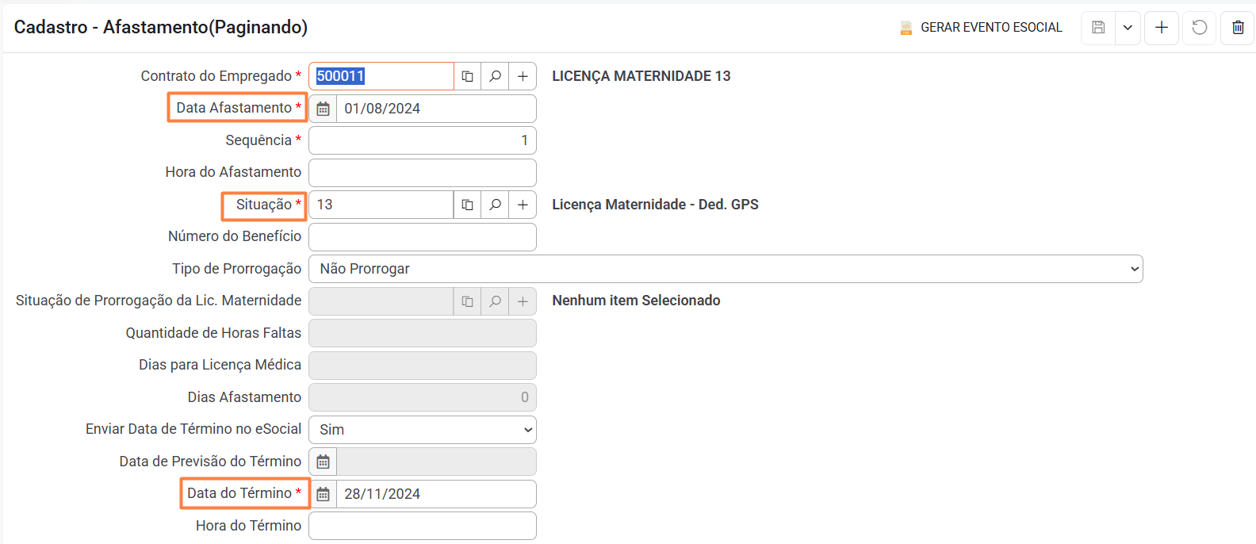Click Gerar Evento eSocial button

click(x=982, y=28)
